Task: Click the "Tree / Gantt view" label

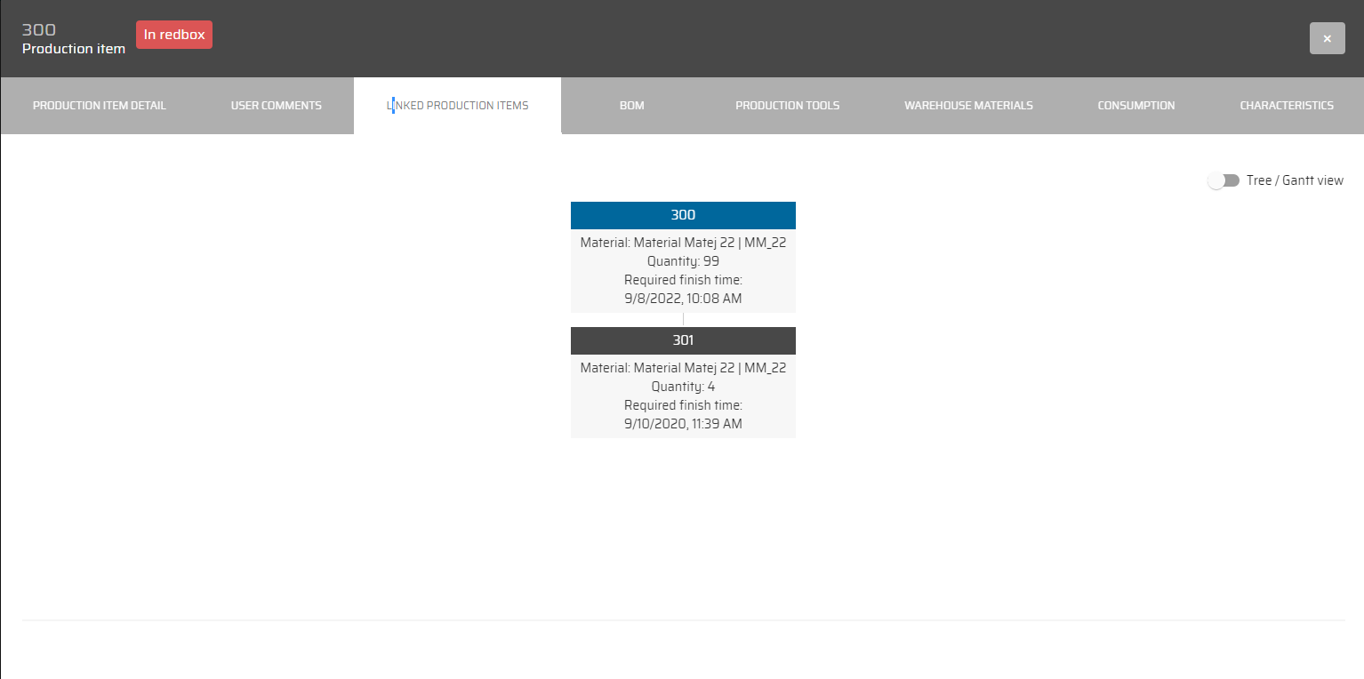Action: (x=1295, y=180)
